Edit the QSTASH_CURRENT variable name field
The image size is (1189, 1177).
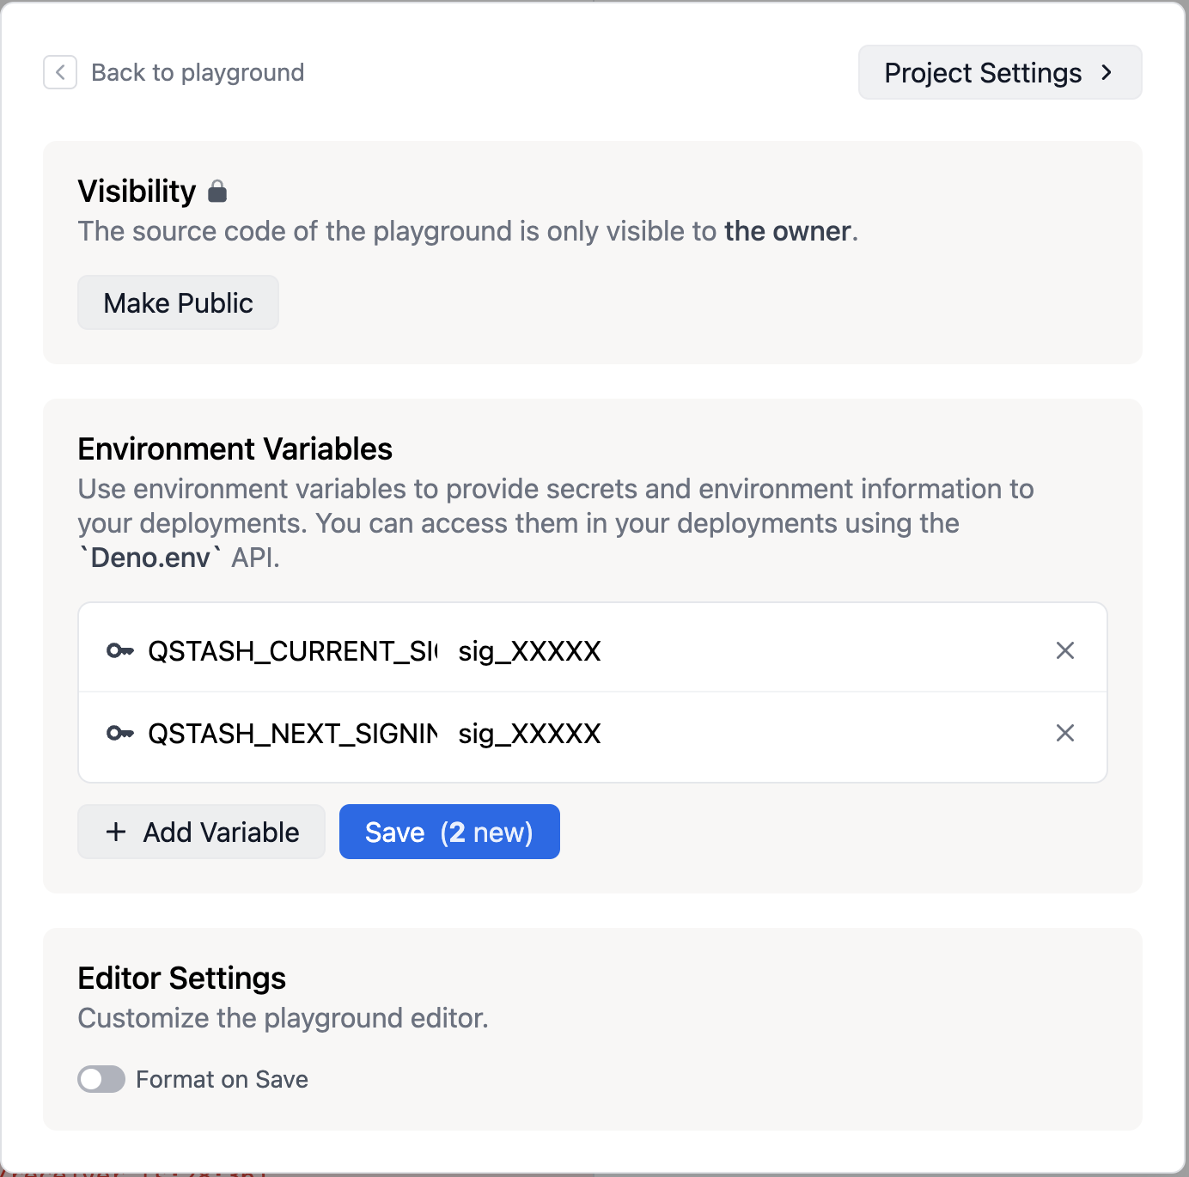point(292,651)
